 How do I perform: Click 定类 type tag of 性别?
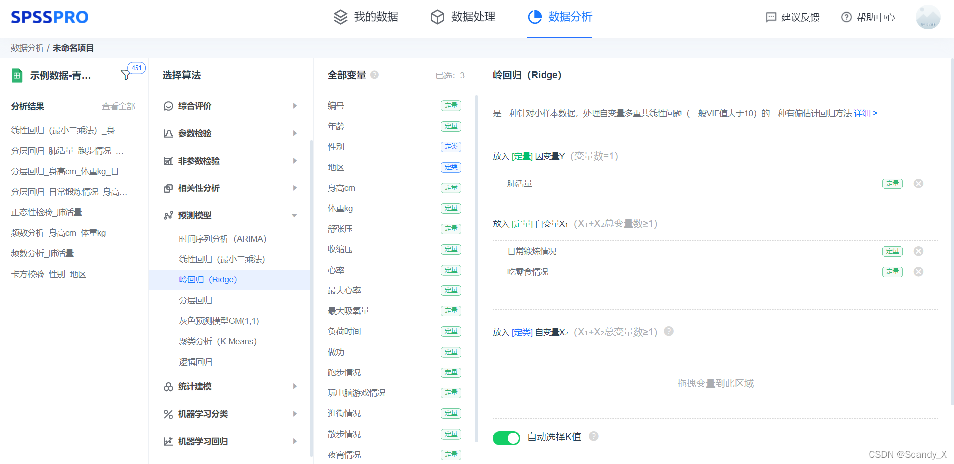[x=451, y=147]
